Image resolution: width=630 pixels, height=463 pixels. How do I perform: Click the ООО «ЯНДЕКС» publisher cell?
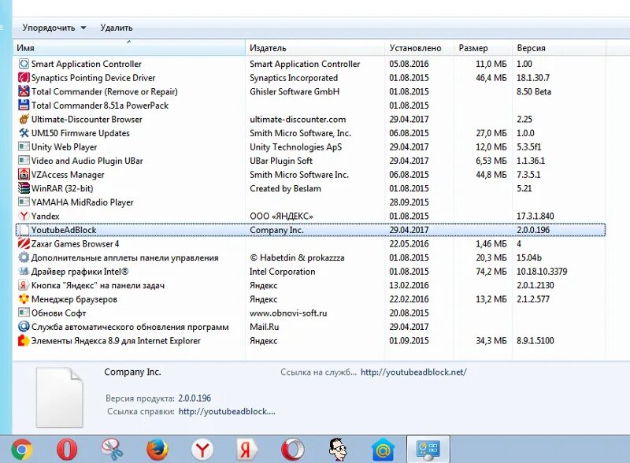(281, 217)
